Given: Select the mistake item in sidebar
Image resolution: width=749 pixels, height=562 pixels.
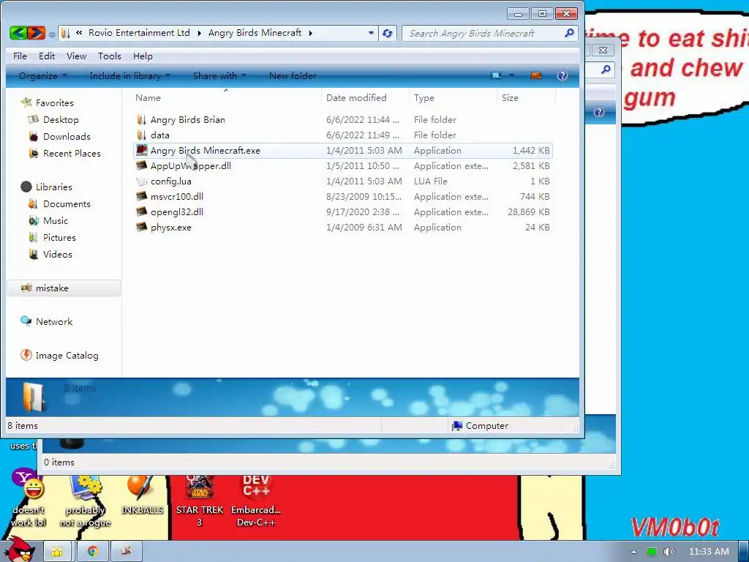Looking at the screenshot, I should click(64, 288).
